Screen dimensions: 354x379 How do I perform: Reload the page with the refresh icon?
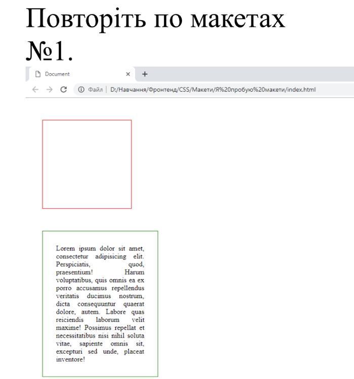[x=64, y=89]
